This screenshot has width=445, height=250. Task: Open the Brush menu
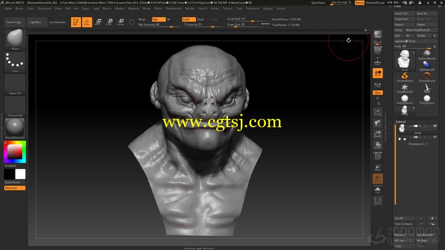point(19,8)
